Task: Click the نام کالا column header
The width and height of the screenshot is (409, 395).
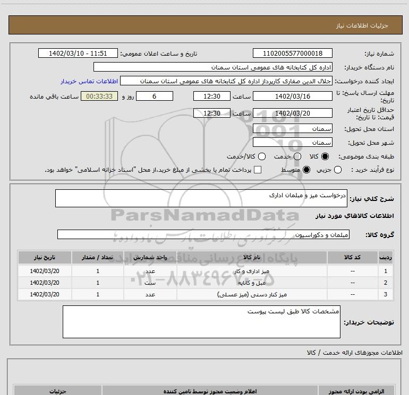Action: coord(252,257)
